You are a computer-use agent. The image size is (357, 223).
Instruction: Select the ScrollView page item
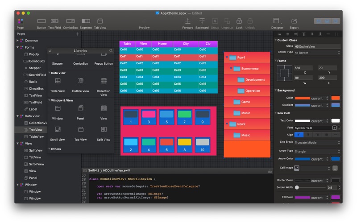click(34, 164)
